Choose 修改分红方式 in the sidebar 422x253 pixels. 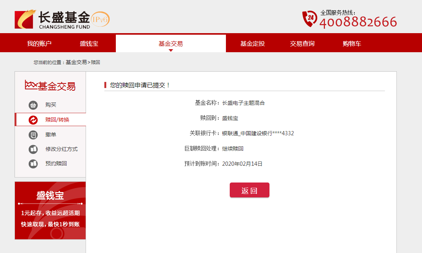[x=62, y=149]
